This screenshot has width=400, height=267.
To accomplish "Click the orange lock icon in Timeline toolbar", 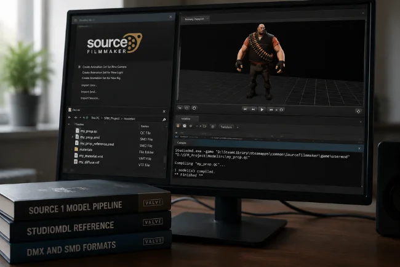I will [178, 126].
